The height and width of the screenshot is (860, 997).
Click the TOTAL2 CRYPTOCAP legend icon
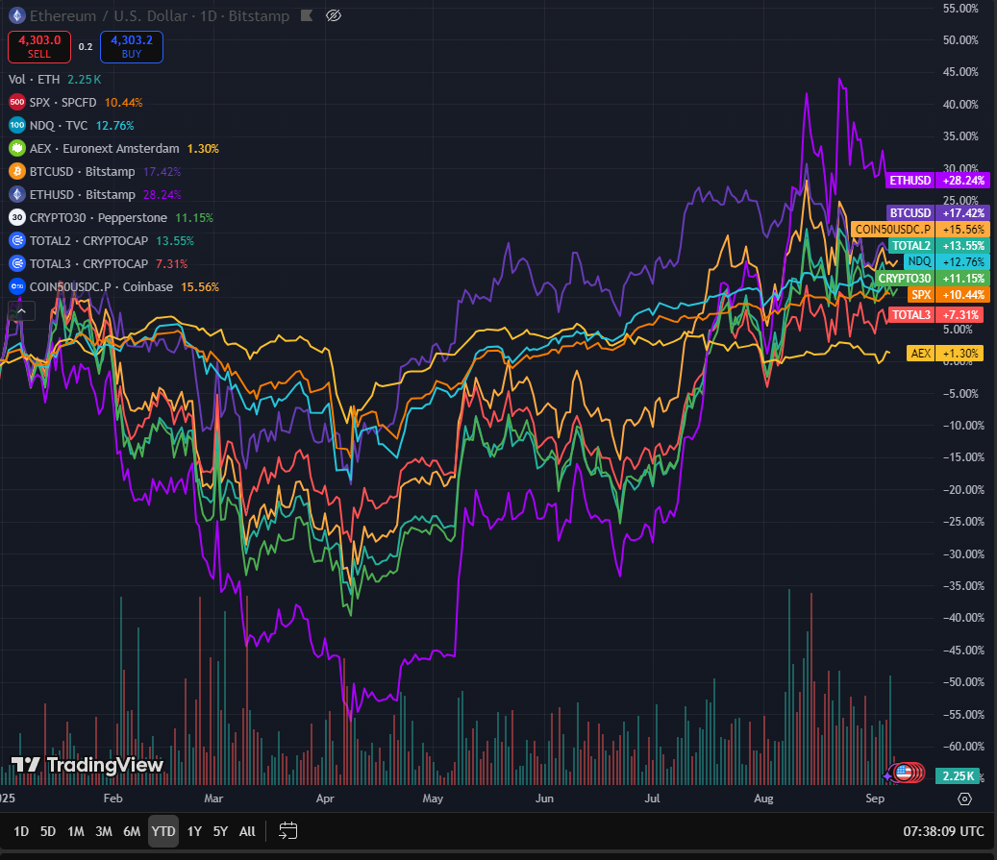[17, 241]
